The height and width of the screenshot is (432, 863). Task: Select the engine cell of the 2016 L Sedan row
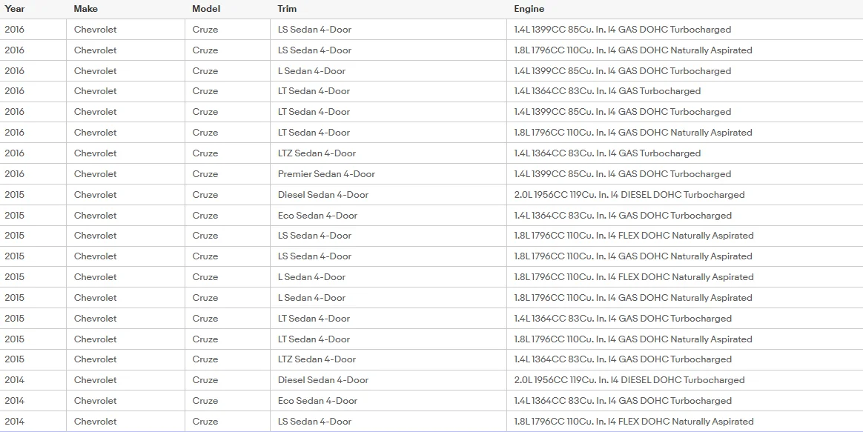[623, 71]
